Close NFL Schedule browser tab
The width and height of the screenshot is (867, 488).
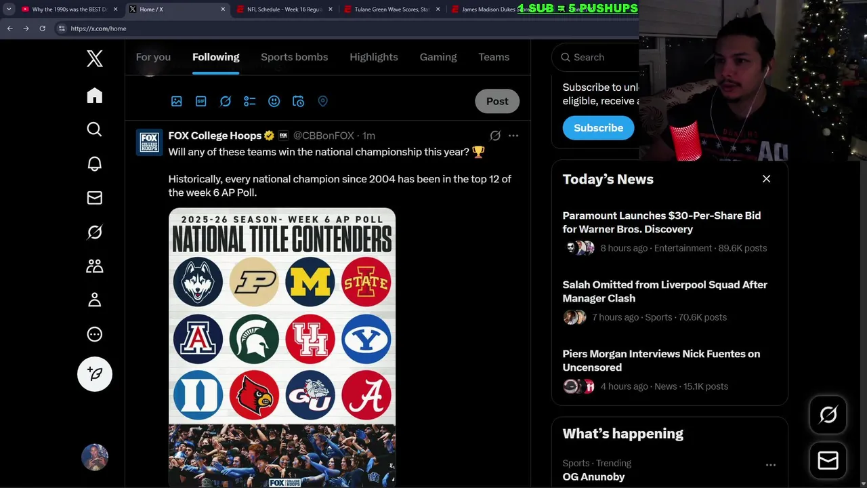[x=331, y=9]
